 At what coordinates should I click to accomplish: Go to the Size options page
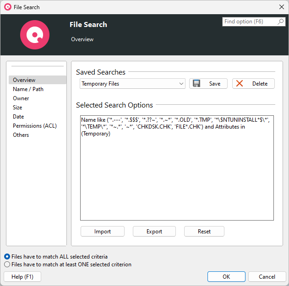(x=17, y=108)
